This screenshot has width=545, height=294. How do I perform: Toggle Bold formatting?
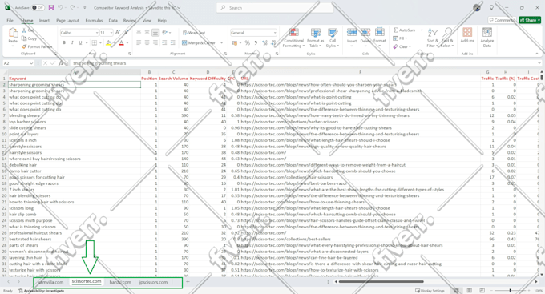[x=64, y=42]
